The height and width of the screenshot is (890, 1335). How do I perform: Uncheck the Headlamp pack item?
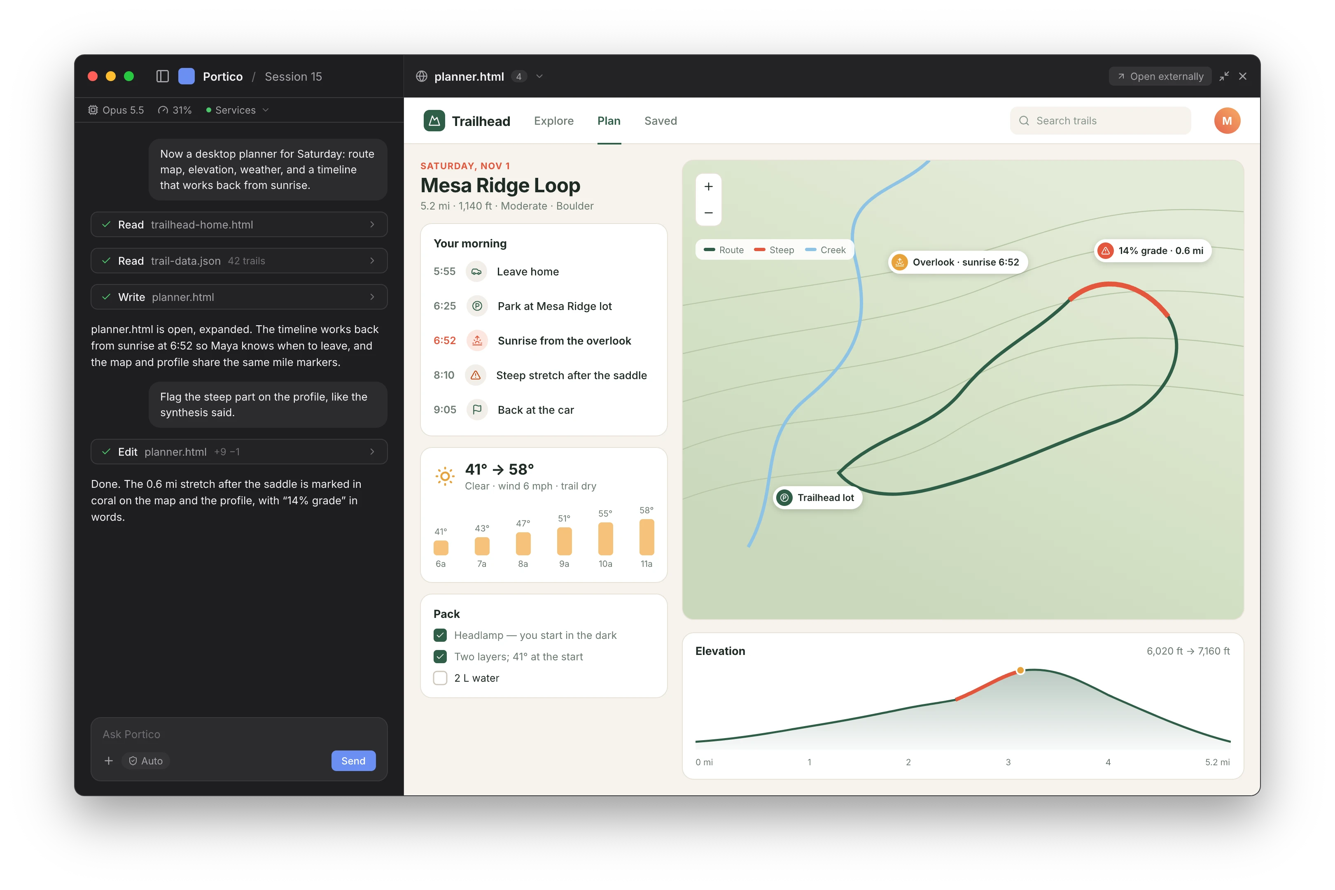tap(440, 635)
